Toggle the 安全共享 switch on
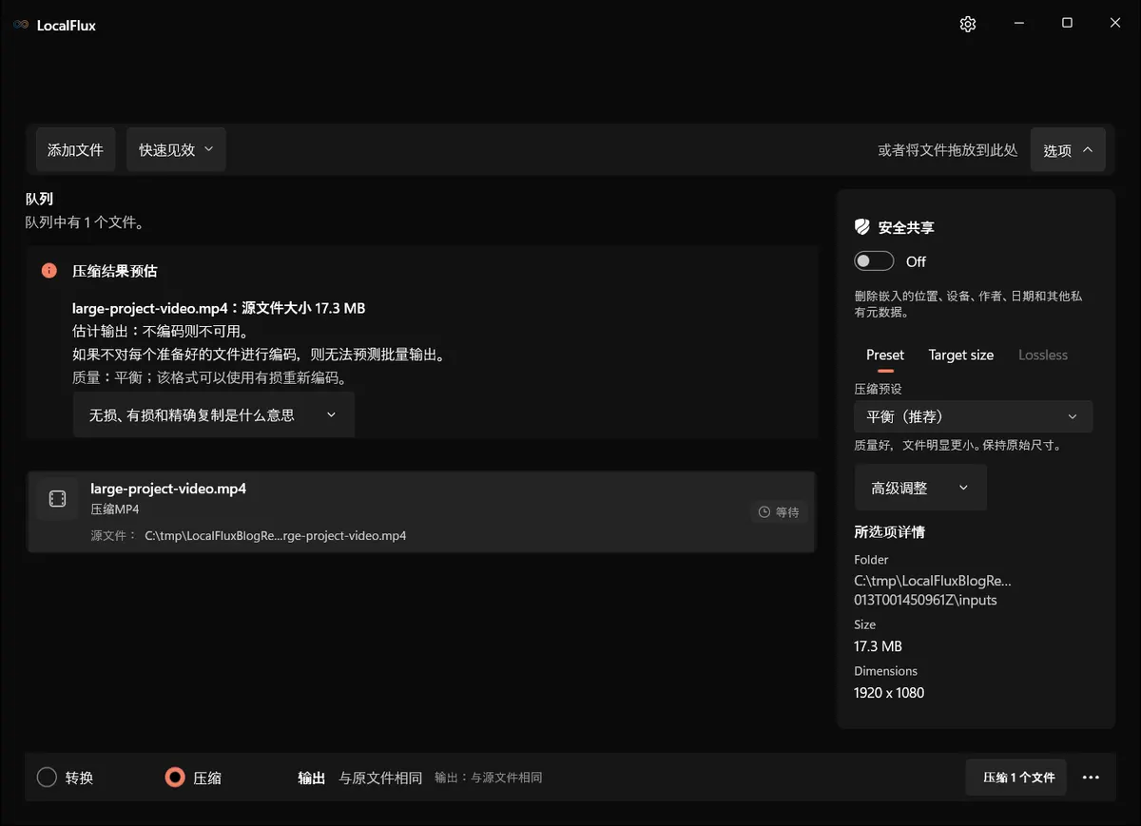Screen dimensions: 1141x826 (874, 261)
